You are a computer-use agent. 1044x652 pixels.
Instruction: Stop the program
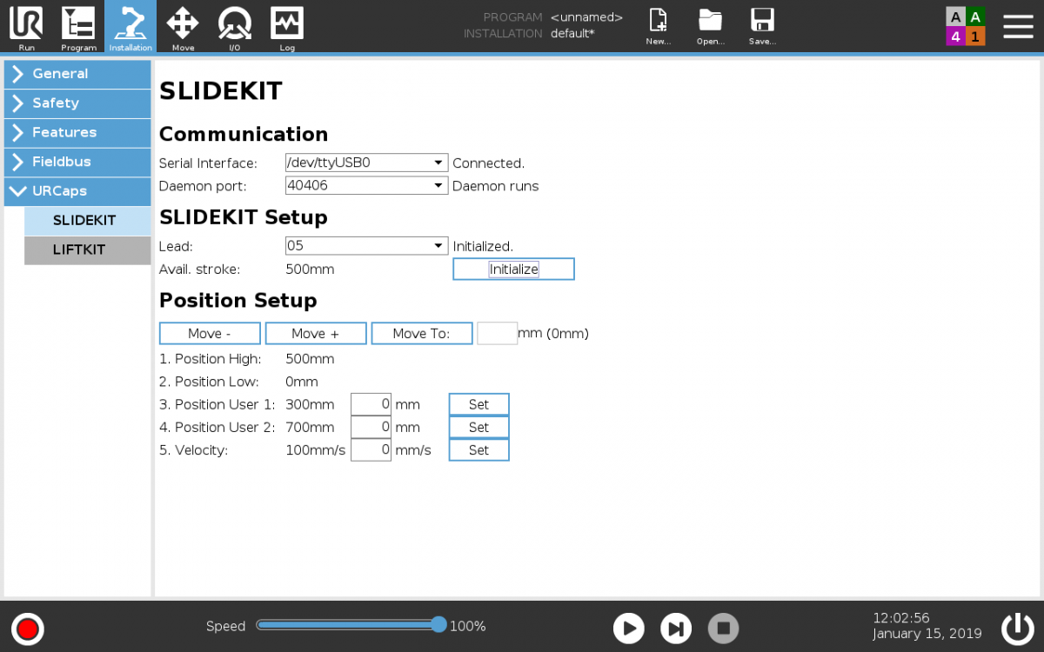pos(723,628)
